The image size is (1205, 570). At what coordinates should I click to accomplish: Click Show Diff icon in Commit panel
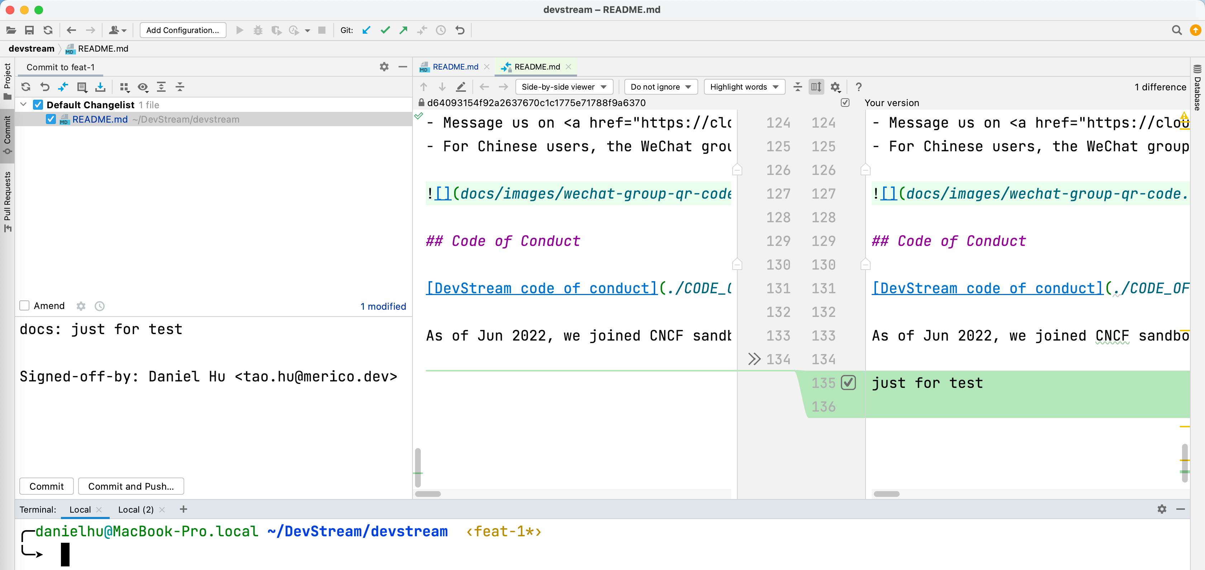pos(63,87)
